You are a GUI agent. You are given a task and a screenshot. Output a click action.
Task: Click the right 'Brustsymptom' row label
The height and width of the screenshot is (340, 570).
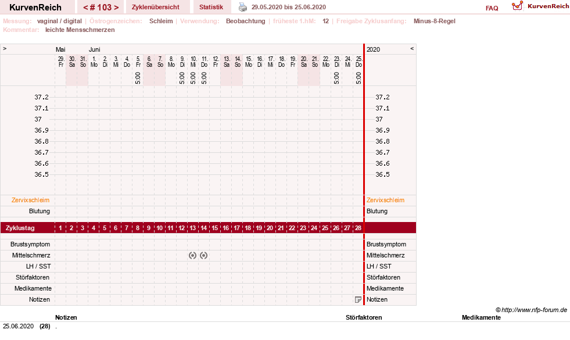386,244
